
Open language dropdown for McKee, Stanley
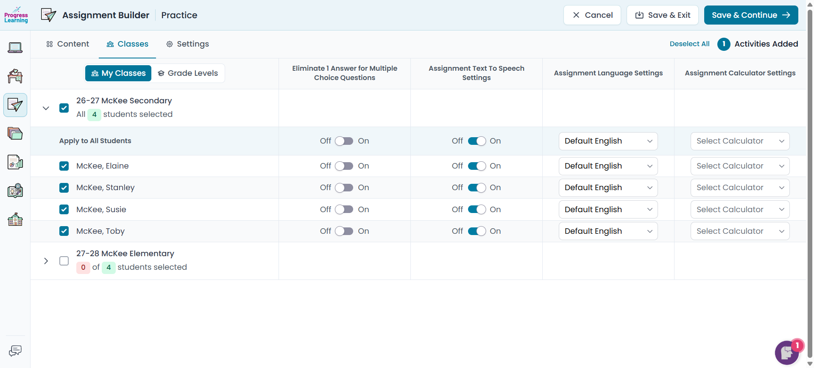coord(608,188)
